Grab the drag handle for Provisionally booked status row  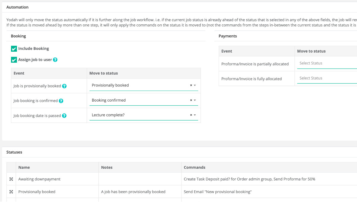[x=11, y=192]
